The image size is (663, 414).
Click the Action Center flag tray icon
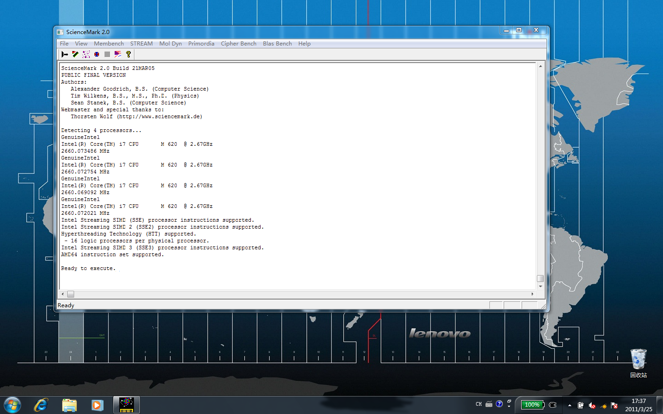pos(614,405)
